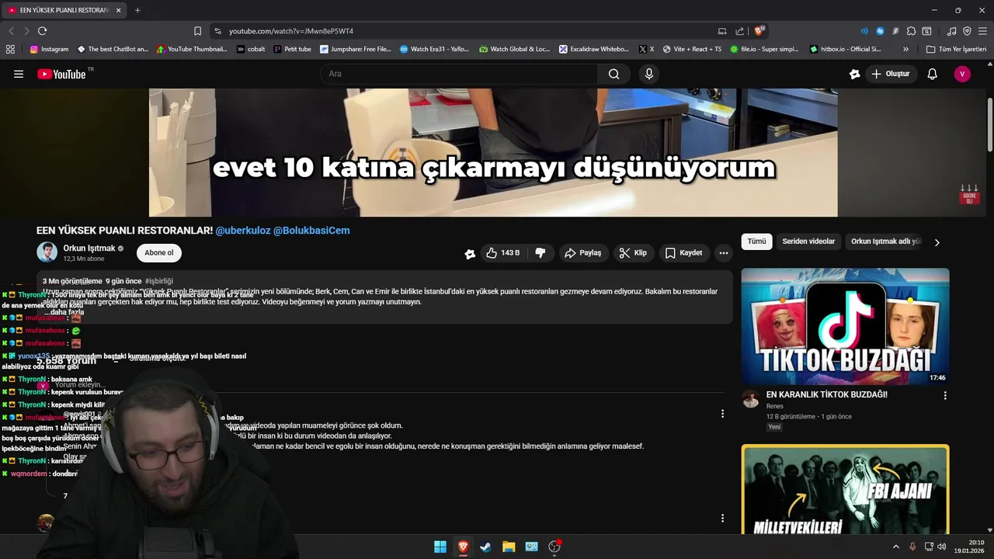Open the Oluştur create menu
The height and width of the screenshot is (559, 994).
pos(890,74)
